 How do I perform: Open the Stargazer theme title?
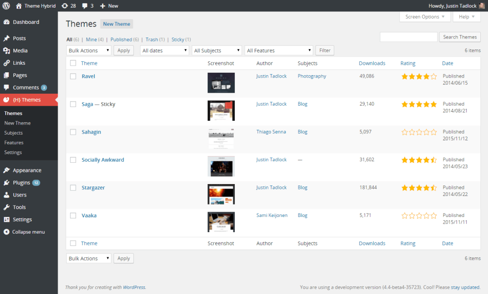pos(93,187)
